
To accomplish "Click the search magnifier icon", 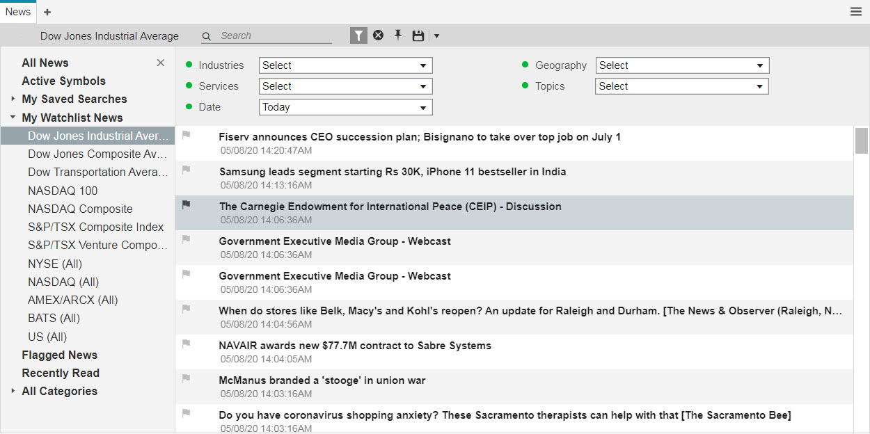I will [x=207, y=36].
